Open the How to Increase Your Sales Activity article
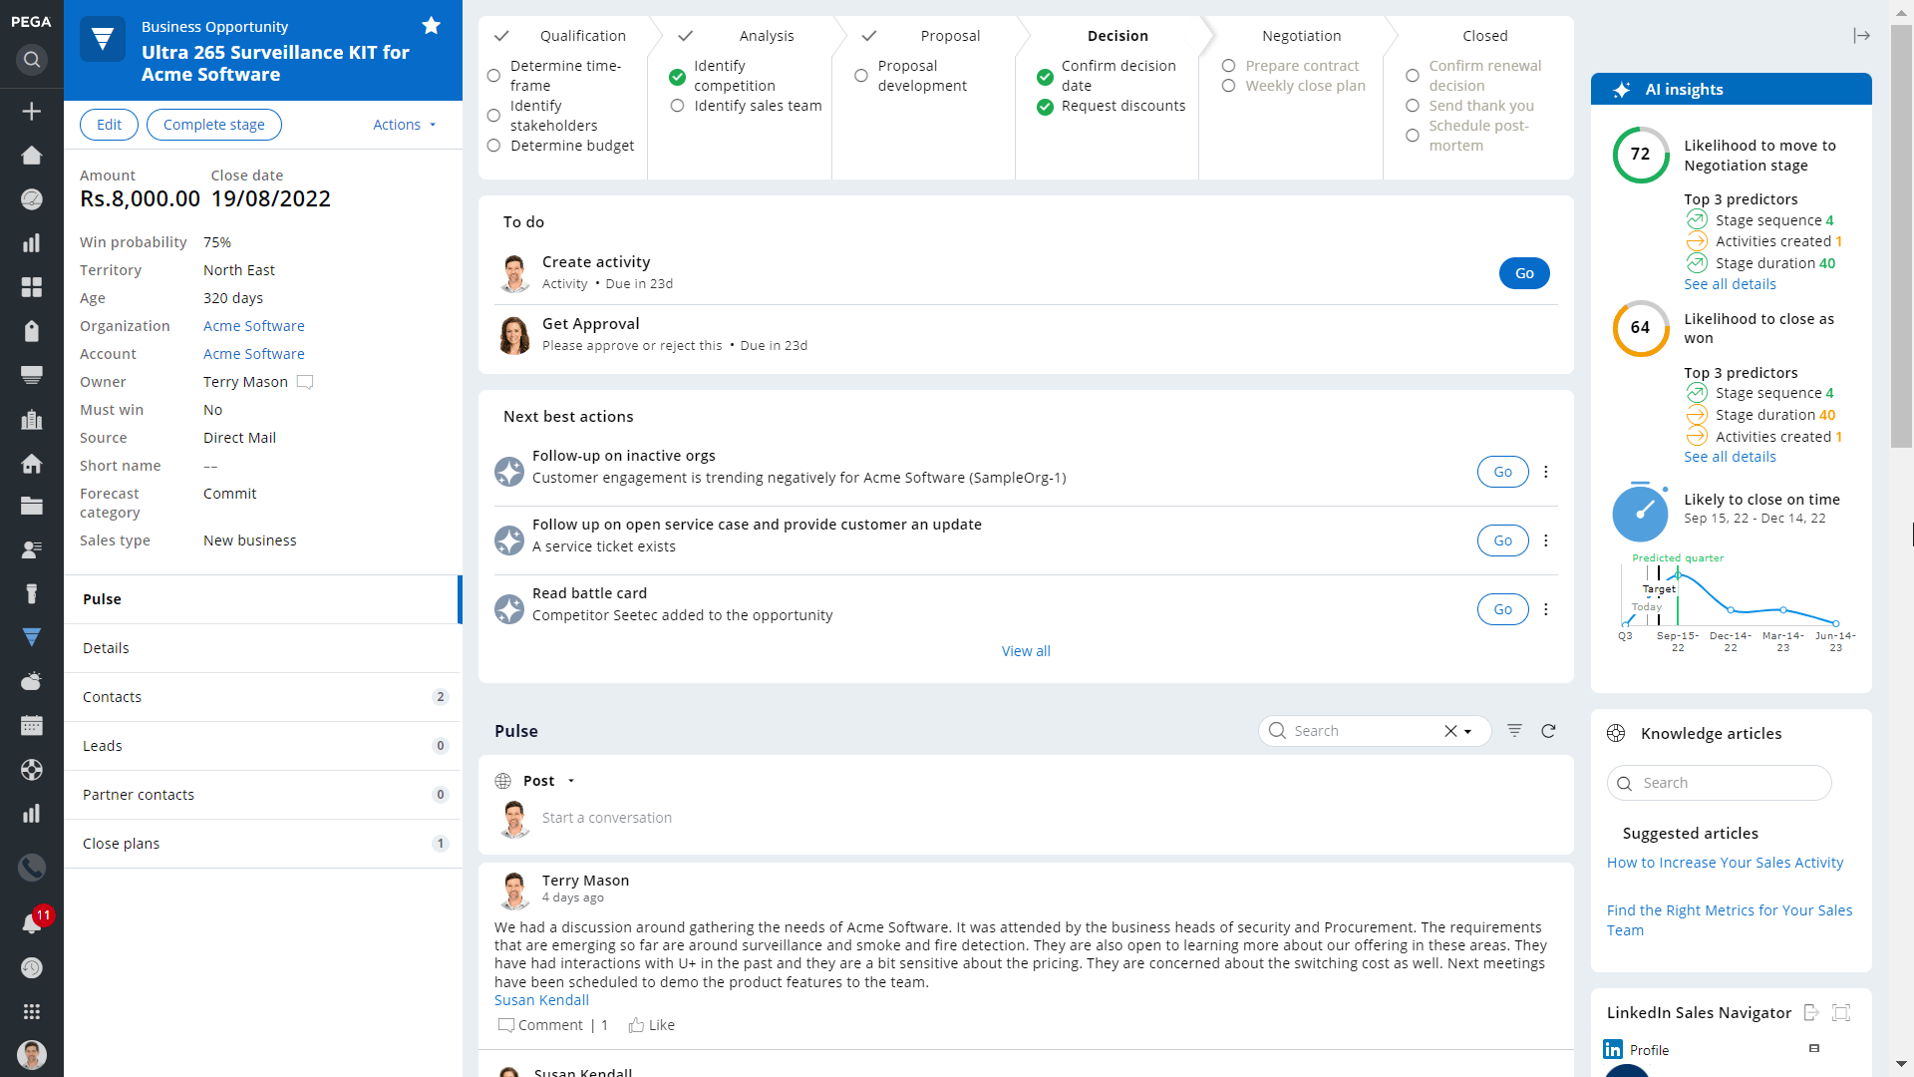 [x=1725, y=862]
